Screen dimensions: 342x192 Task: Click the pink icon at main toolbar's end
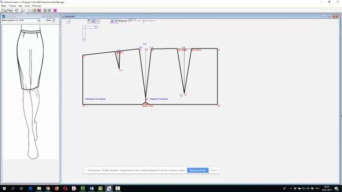[x=55, y=10]
